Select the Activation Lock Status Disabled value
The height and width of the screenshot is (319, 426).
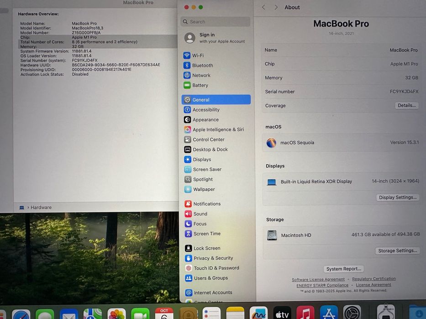point(80,74)
